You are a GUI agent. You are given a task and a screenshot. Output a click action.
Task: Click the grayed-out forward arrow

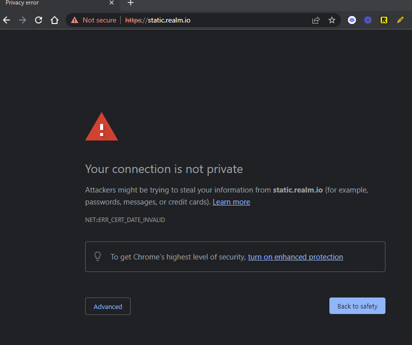[22, 20]
